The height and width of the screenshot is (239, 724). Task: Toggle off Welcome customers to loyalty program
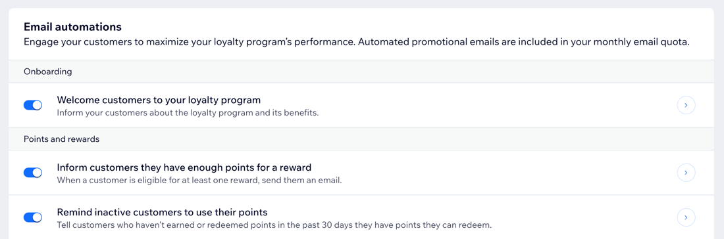pyautogui.click(x=33, y=106)
